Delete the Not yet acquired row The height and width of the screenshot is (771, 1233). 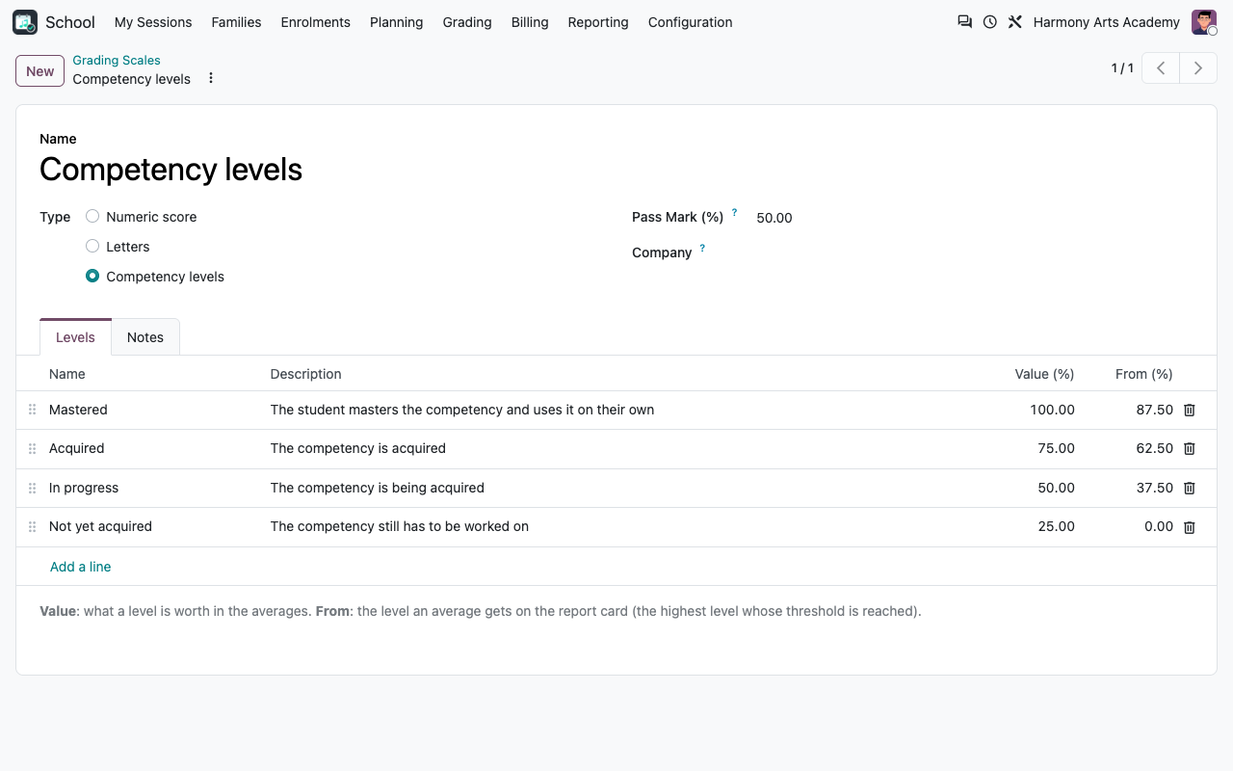1190,527
